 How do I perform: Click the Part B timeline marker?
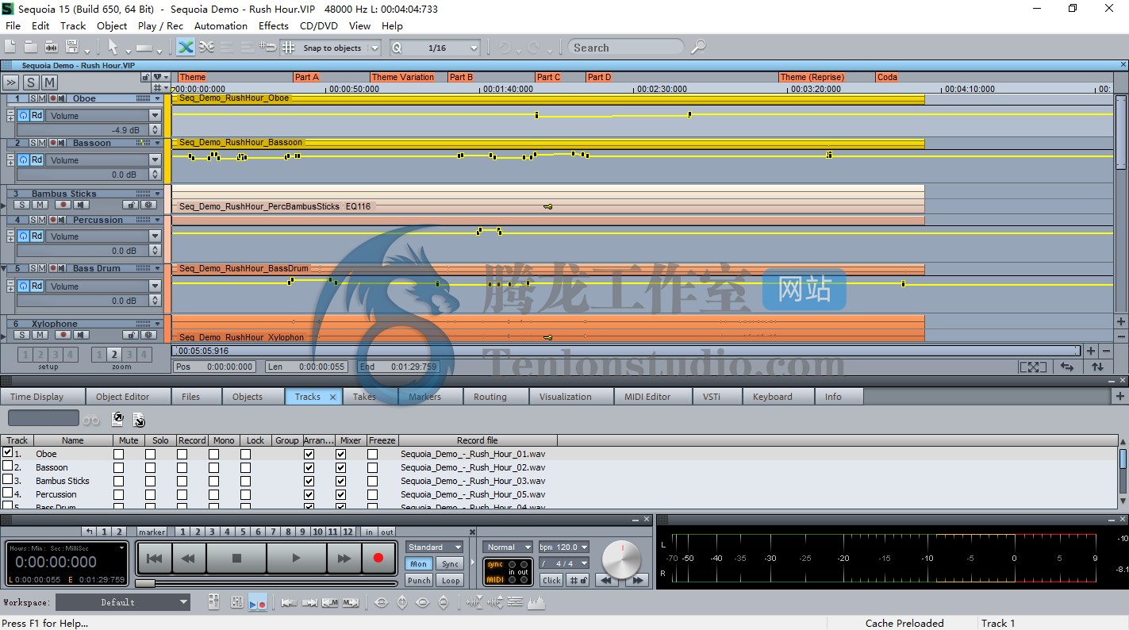(461, 77)
